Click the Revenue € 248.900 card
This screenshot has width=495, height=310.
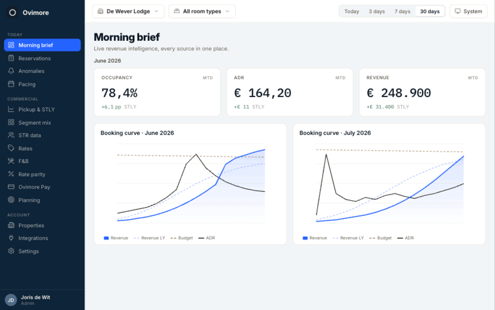(x=422, y=92)
